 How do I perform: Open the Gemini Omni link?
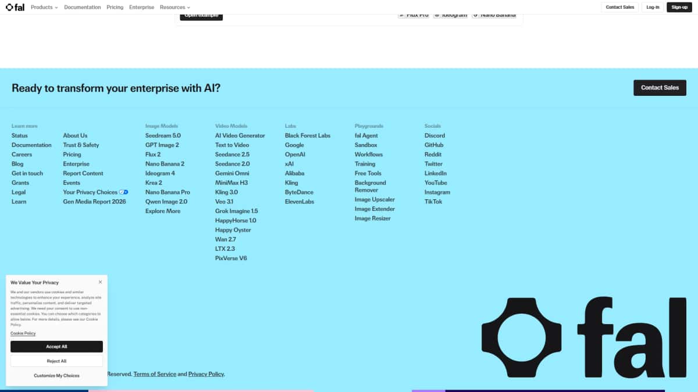coord(232,174)
